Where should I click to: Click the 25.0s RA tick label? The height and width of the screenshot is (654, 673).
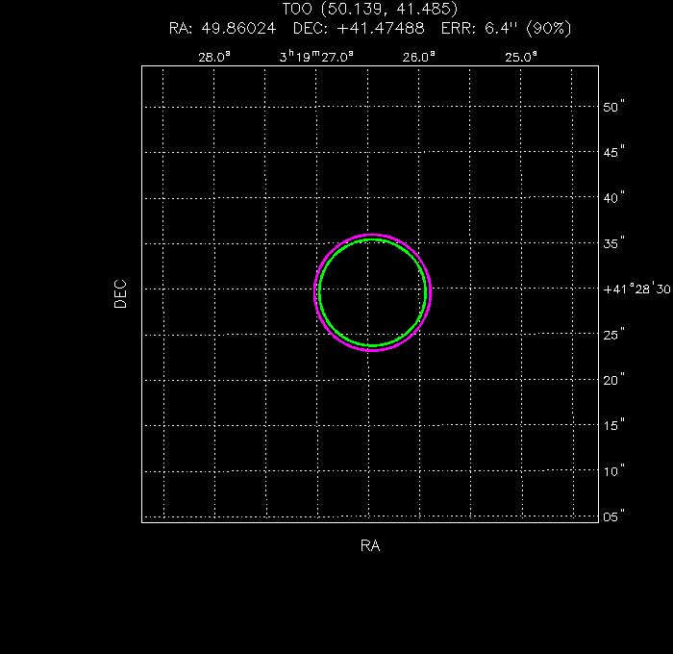[521, 57]
